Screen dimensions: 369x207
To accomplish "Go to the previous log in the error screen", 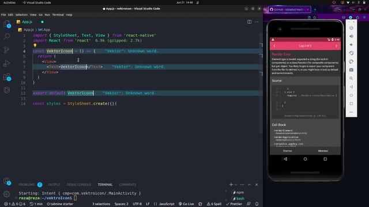I will coord(274,46).
